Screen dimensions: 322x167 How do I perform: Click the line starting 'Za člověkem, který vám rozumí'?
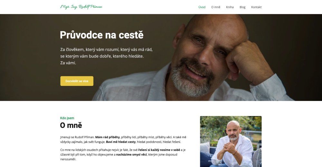106,49
